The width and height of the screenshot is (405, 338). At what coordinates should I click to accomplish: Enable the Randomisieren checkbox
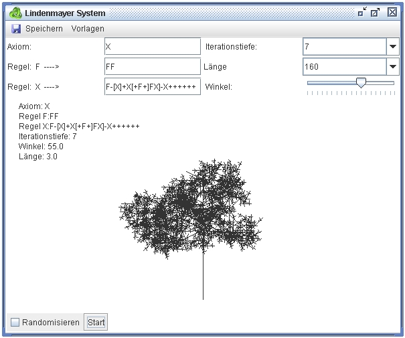[15, 322]
